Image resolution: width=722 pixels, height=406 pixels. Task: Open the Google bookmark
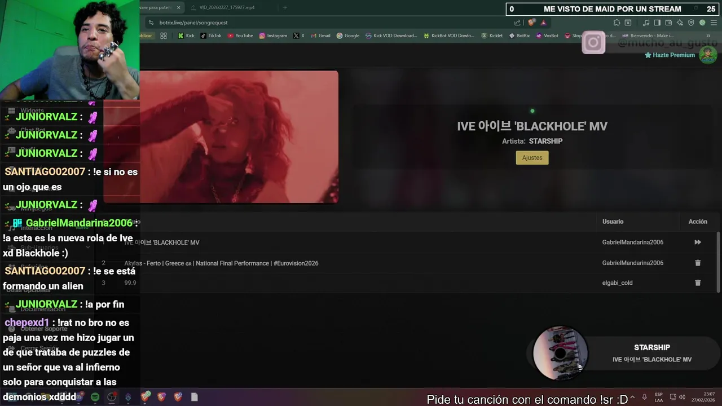(348, 36)
